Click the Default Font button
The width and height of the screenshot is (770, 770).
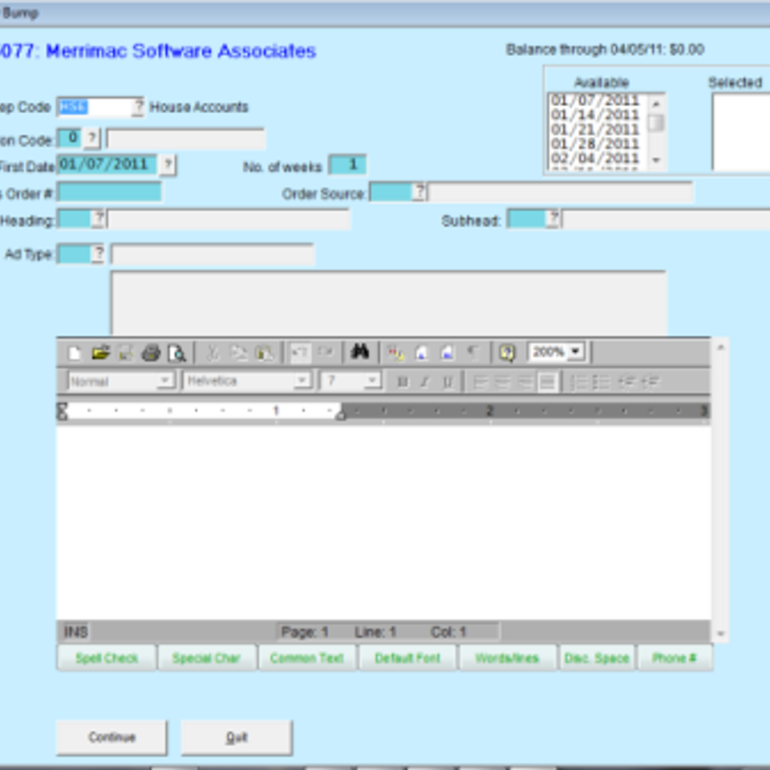[x=407, y=658]
